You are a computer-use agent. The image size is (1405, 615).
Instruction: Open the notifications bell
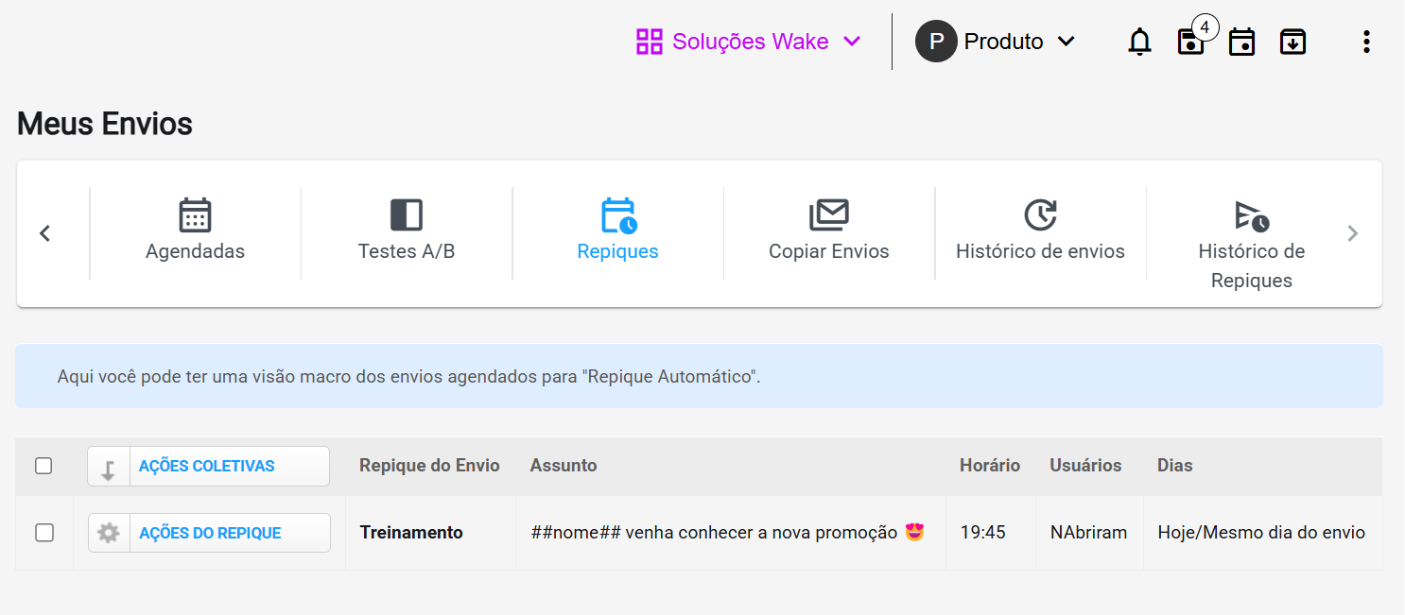point(1140,42)
